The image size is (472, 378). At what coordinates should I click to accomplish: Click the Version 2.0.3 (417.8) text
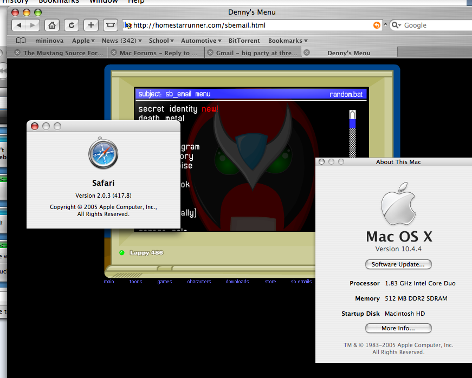pos(104,195)
